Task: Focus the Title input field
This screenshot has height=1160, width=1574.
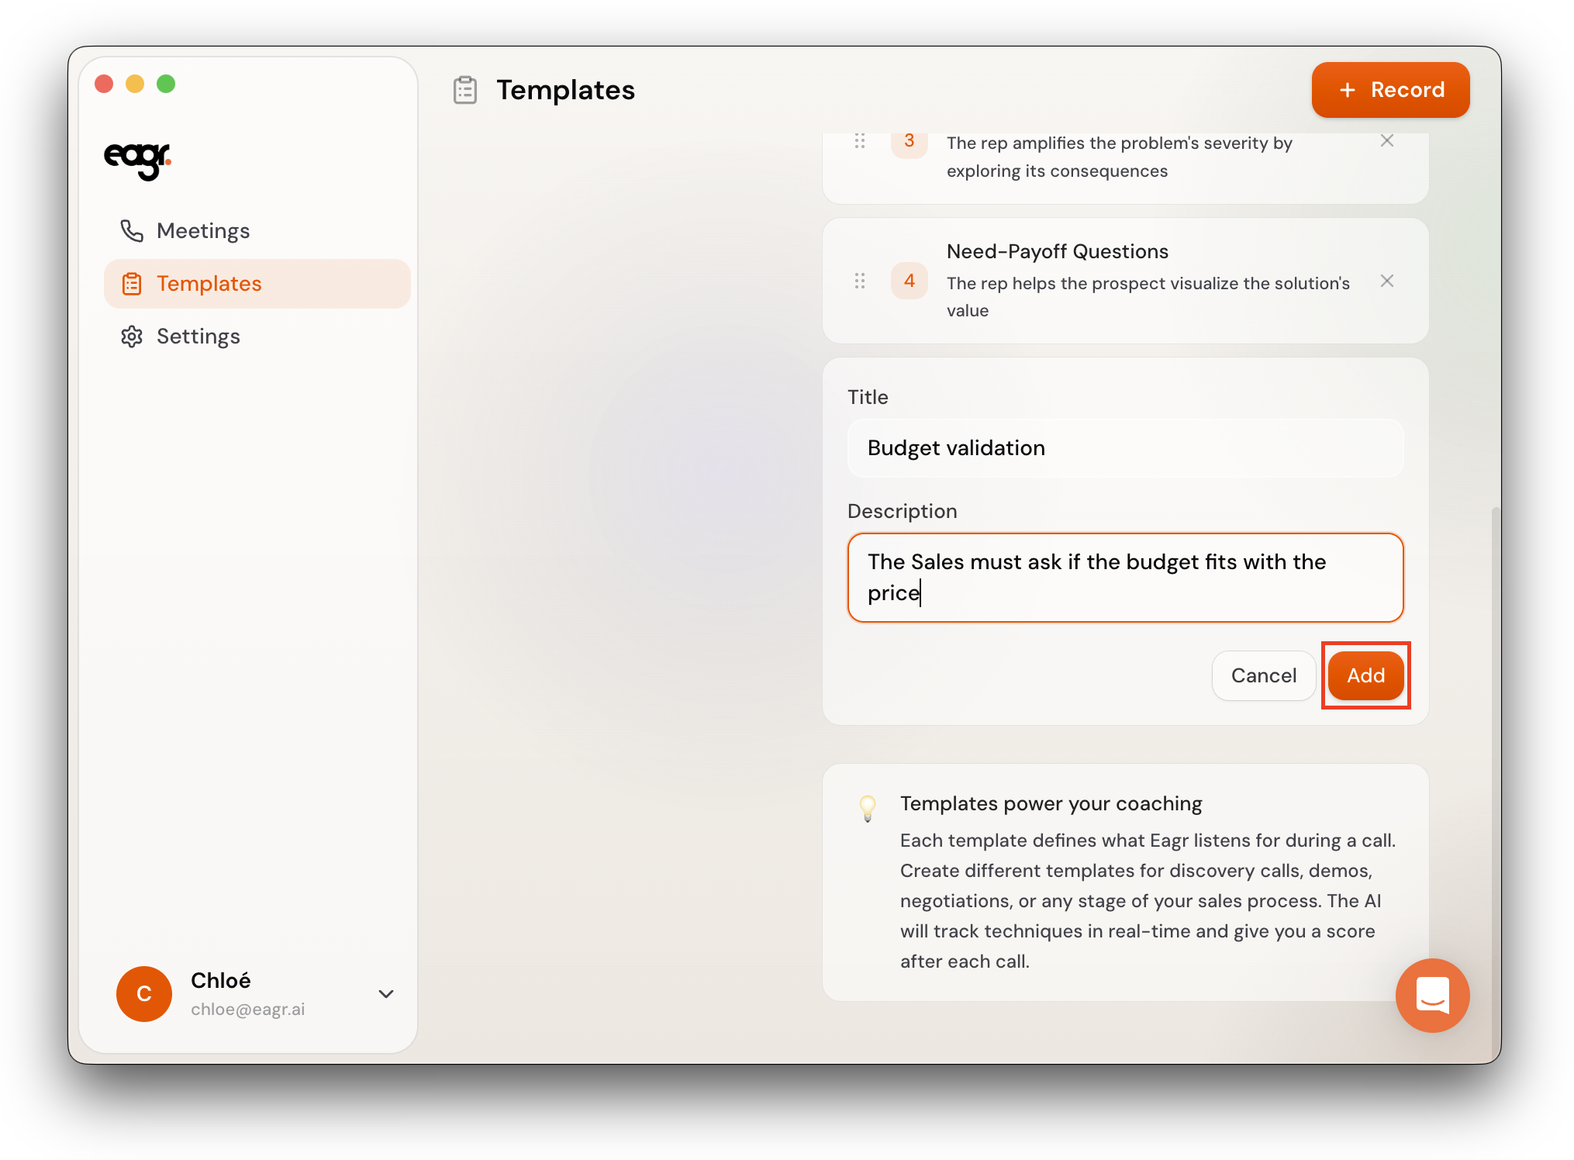Action: (x=1124, y=448)
